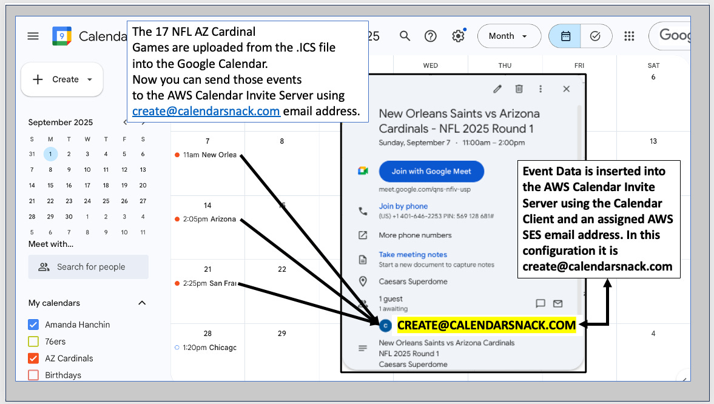Click the phone icon in event details

363,211
